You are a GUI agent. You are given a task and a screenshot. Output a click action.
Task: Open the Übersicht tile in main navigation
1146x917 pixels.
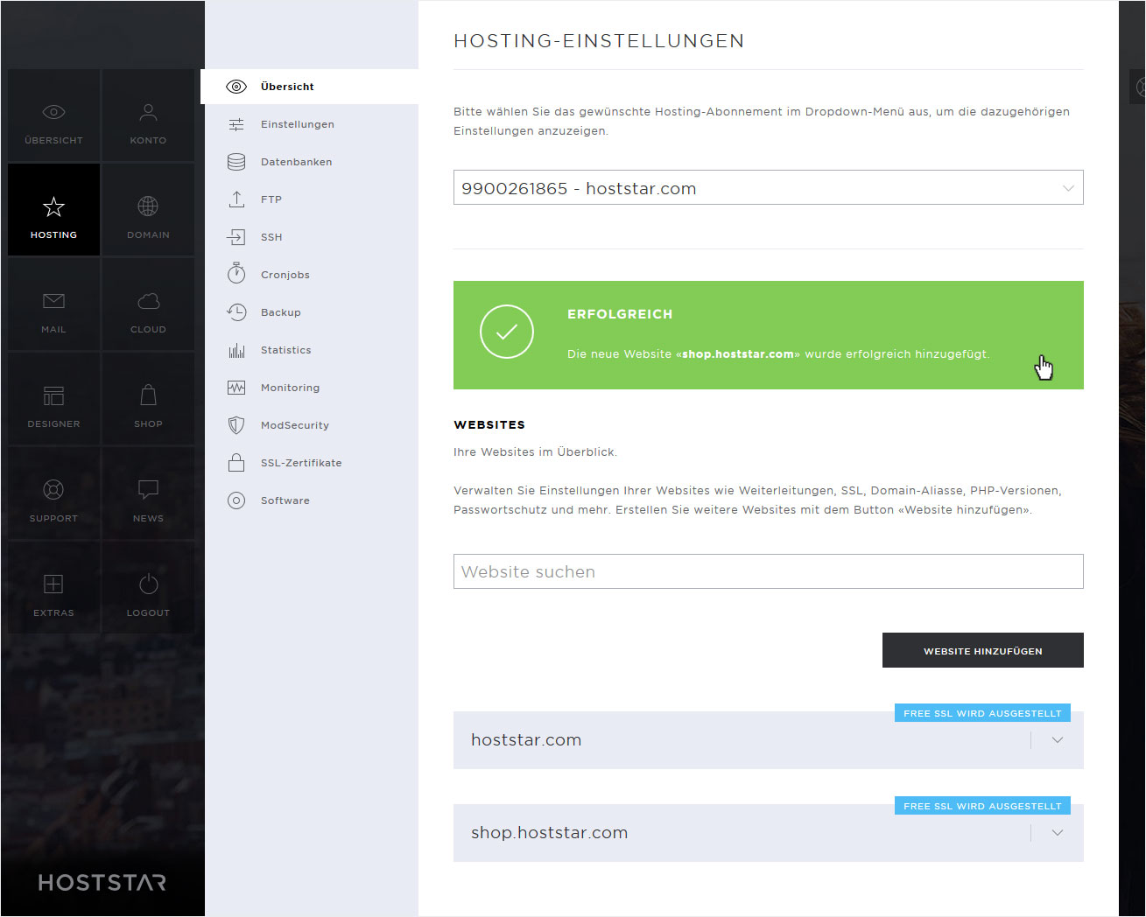tap(53, 115)
